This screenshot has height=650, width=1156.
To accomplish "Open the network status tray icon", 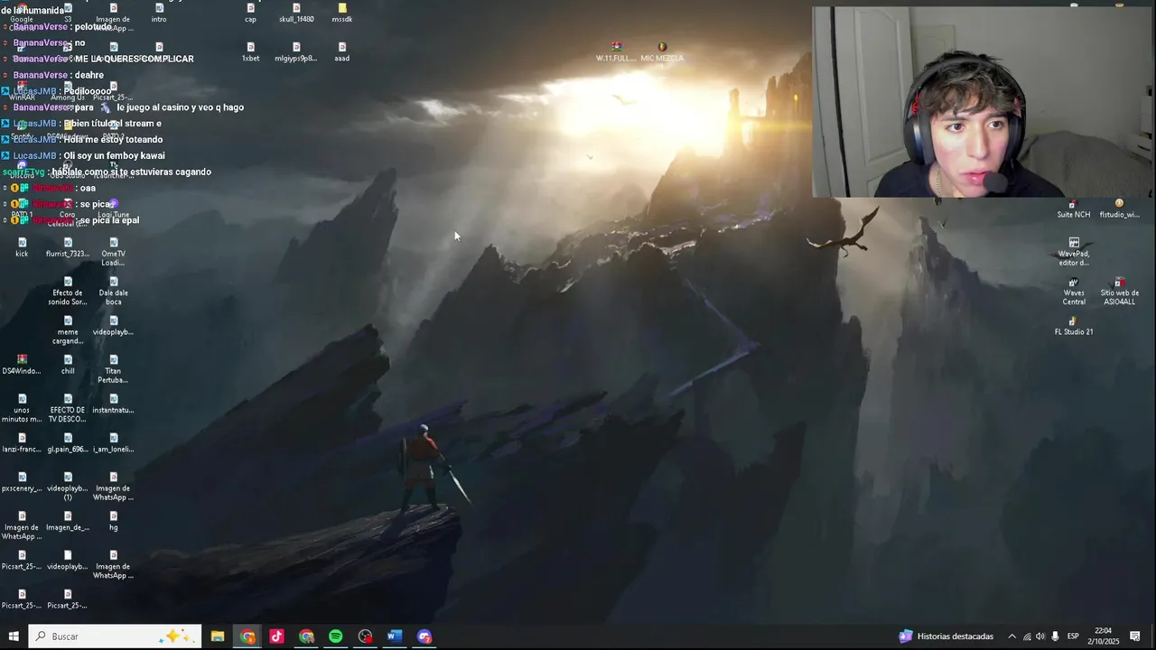I will tap(1026, 636).
